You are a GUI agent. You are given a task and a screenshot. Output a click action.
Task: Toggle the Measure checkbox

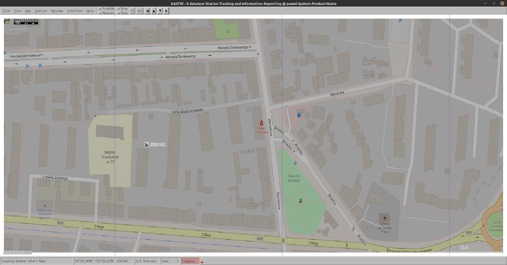[106, 13]
